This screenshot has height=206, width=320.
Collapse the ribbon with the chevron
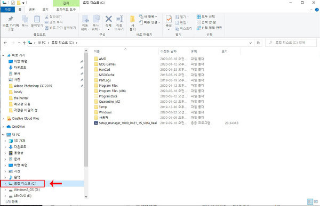pyautogui.click(x=311, y=10)
